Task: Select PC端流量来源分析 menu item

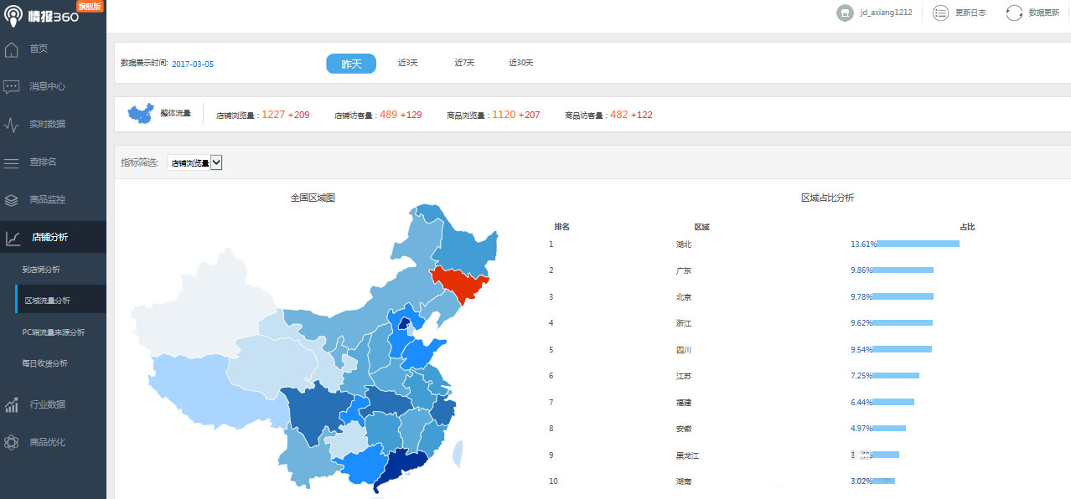Action: [54, 331]
